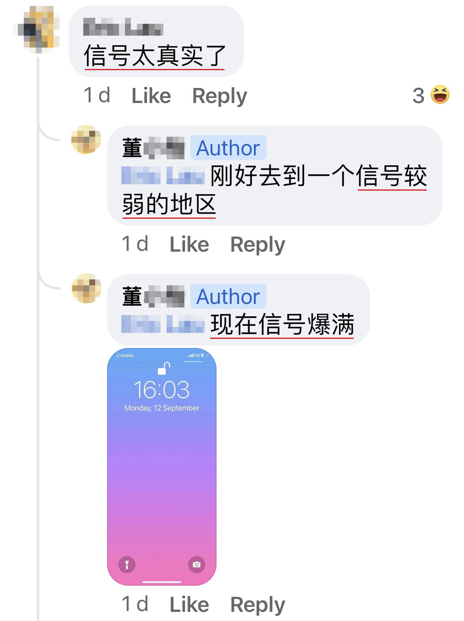Reply to the comment 信号太真实了
464x621 pixels.
tap(219, 96)
